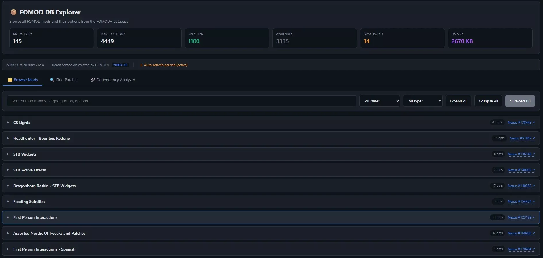
Task: Click the Mods in DB stat card
Action: [52, 38]
